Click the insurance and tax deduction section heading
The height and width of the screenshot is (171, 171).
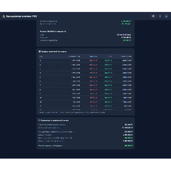tap(53, 121)
